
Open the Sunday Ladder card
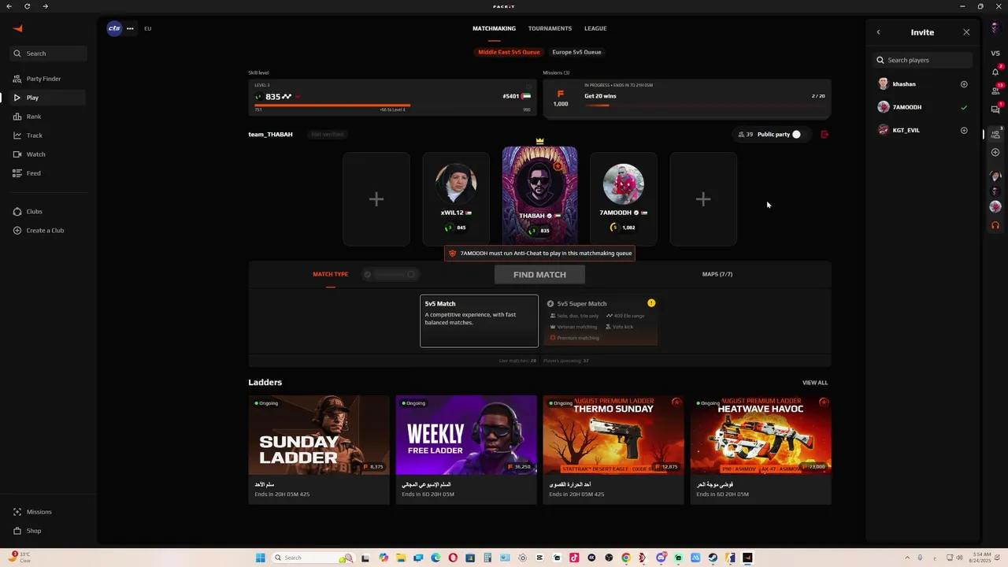coord(319,450)
